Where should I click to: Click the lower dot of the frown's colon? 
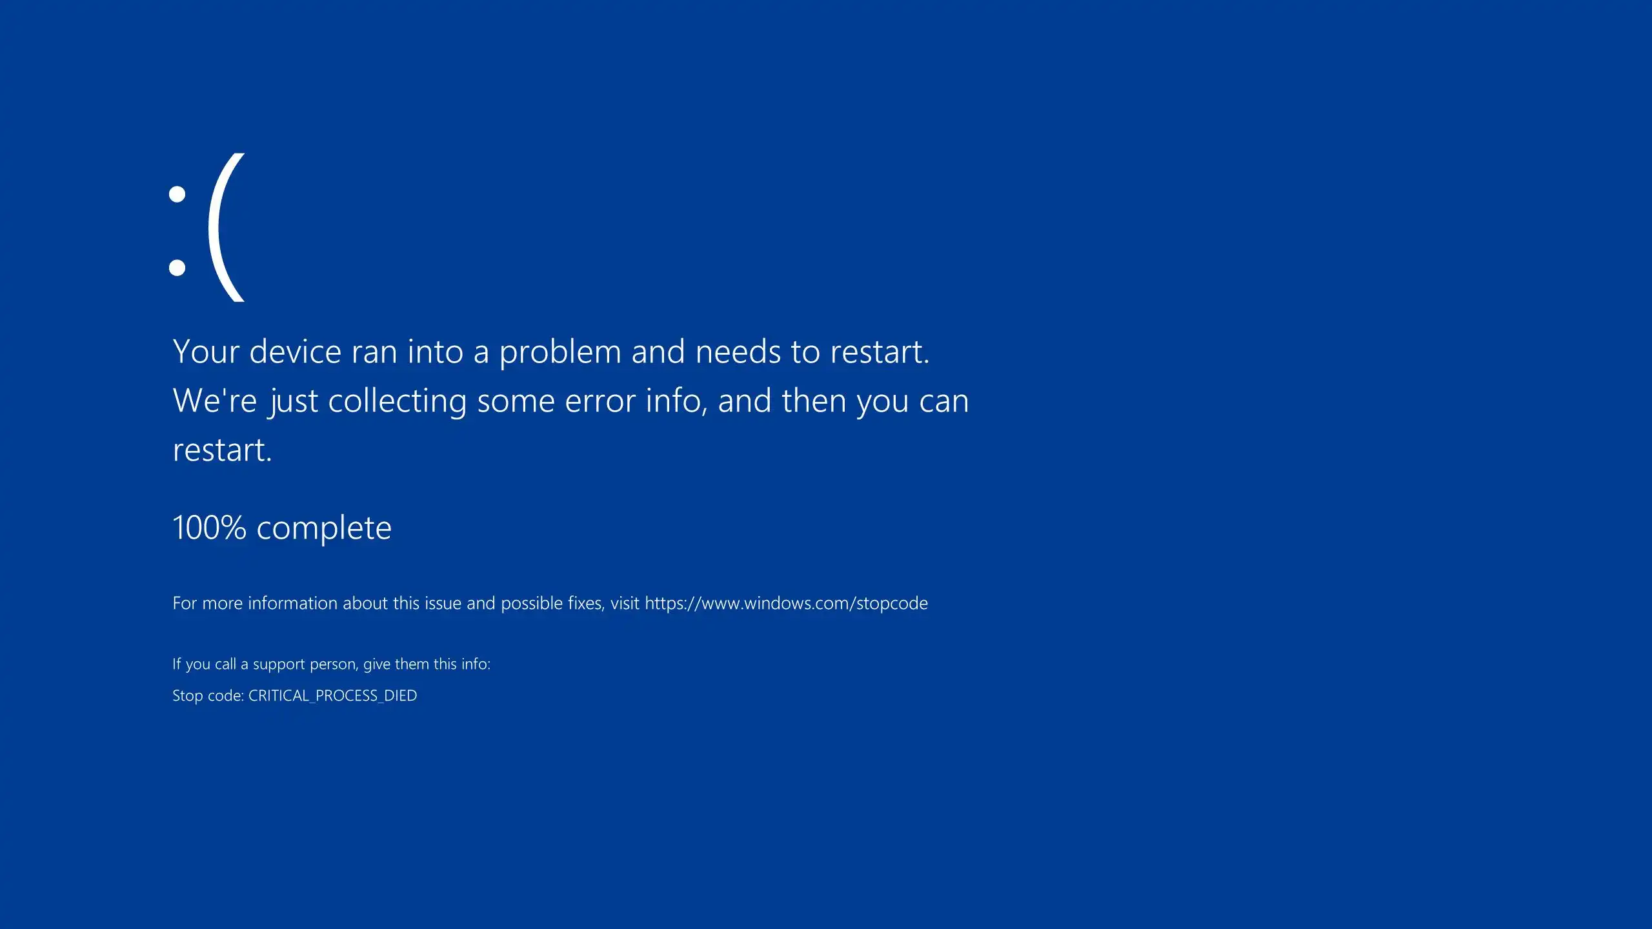177,267
